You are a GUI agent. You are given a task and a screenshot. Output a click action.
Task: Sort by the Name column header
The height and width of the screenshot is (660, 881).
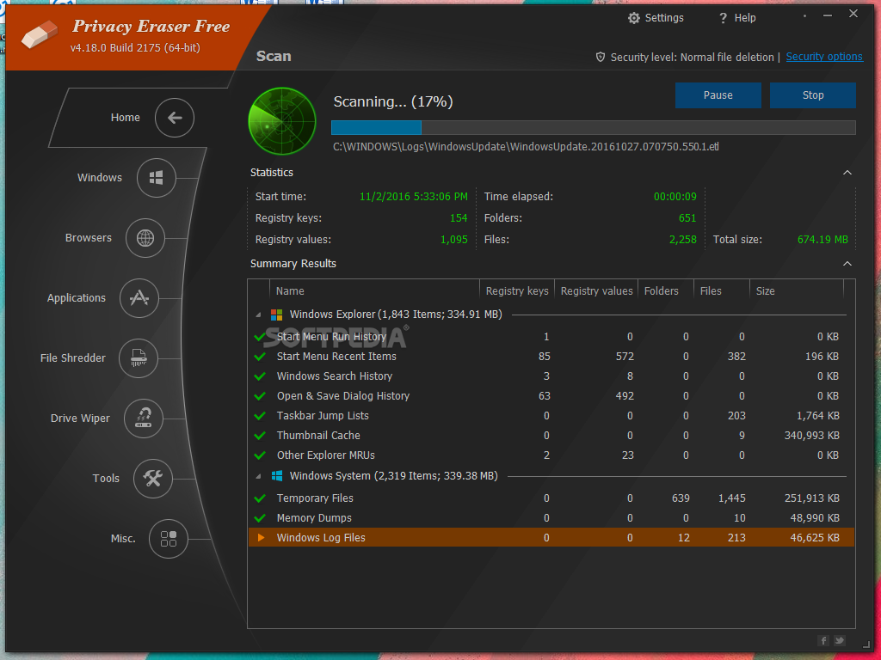point(374,291)
